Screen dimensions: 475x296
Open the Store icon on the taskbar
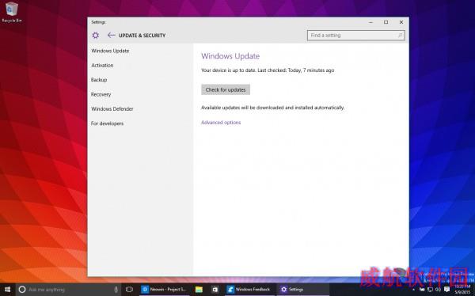point(215,290)
